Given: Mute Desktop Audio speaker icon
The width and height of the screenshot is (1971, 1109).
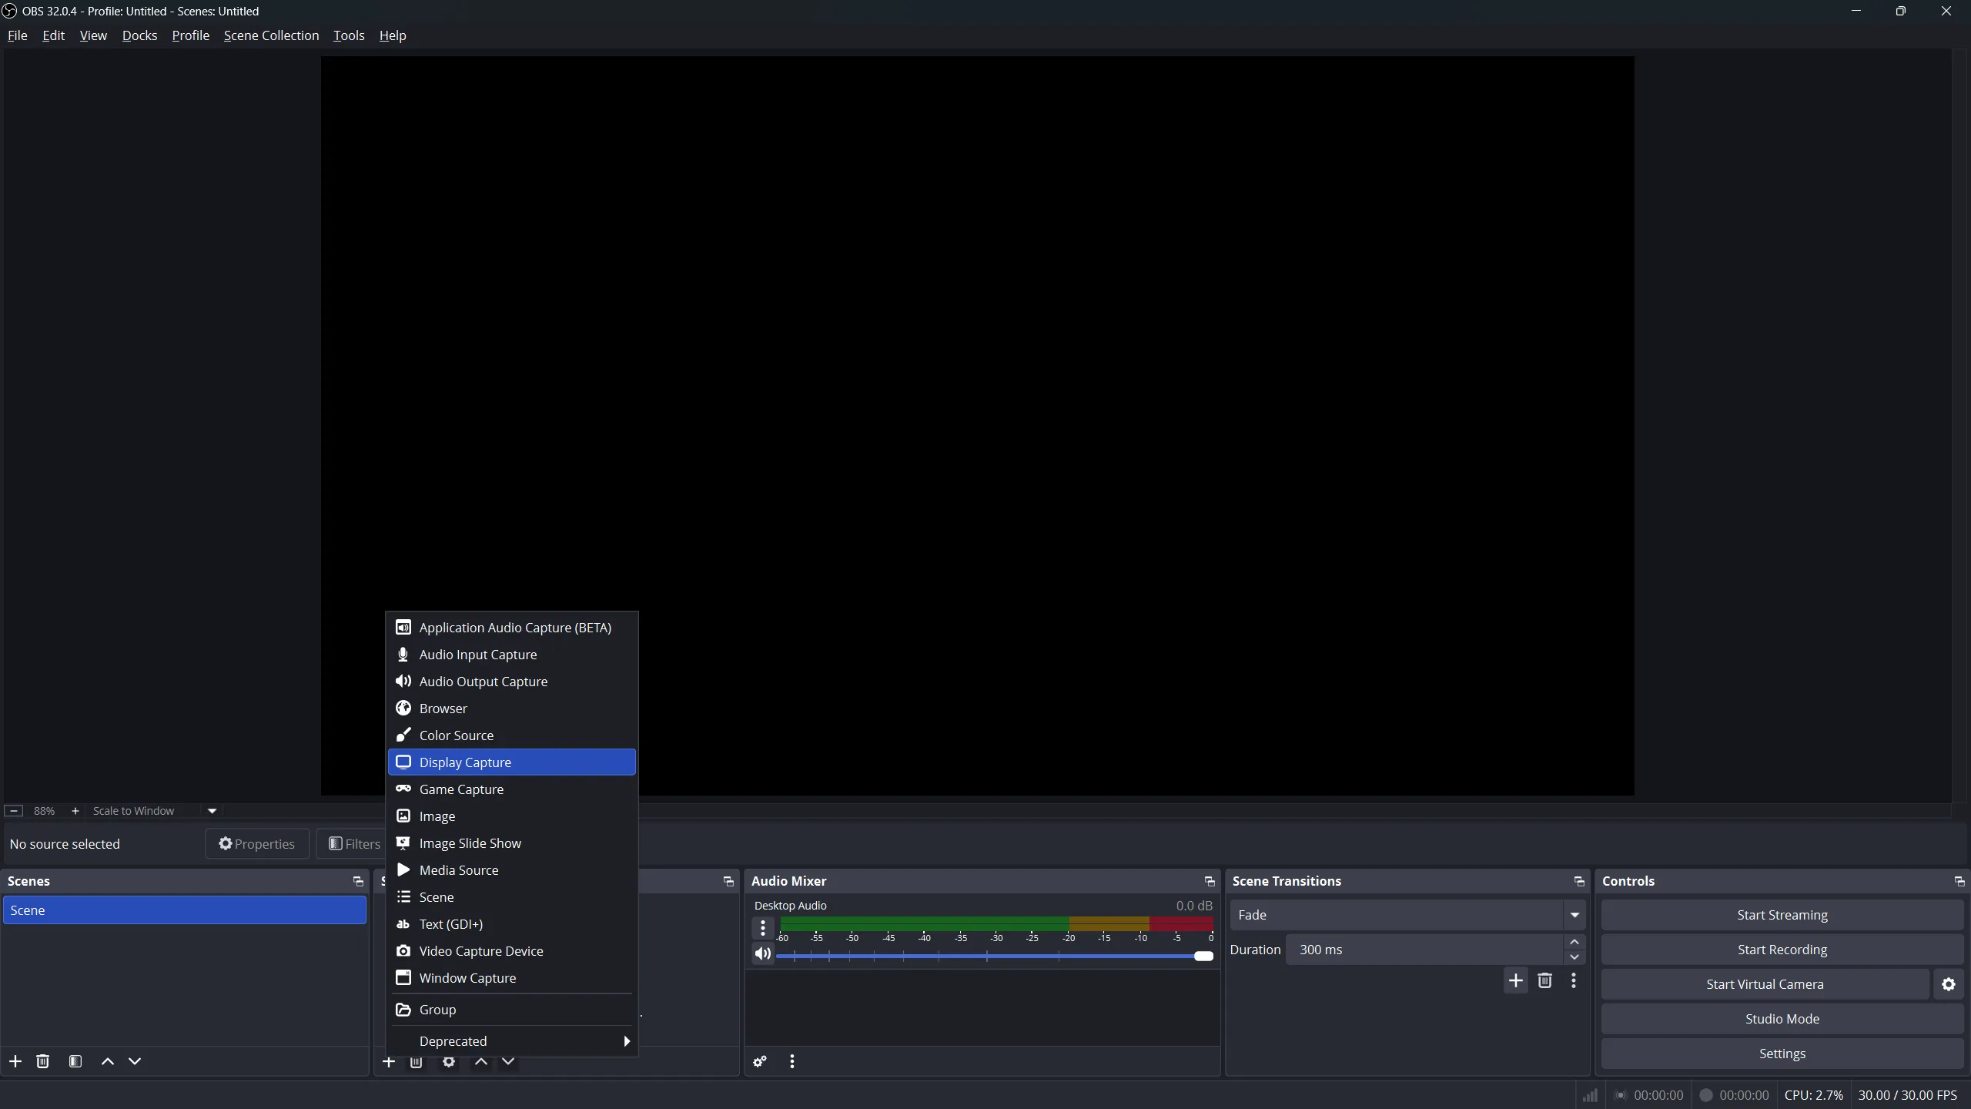Looking at the screenshot, I should [x=762, y=954].
